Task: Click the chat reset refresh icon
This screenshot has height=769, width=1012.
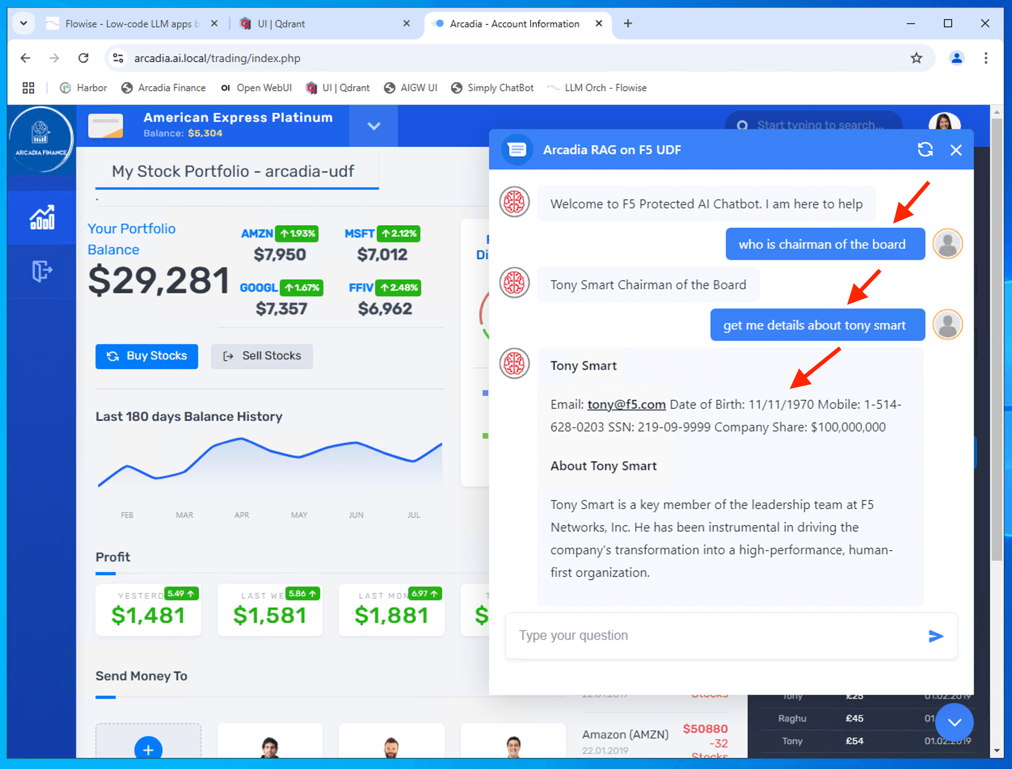Action: [925, 150]
